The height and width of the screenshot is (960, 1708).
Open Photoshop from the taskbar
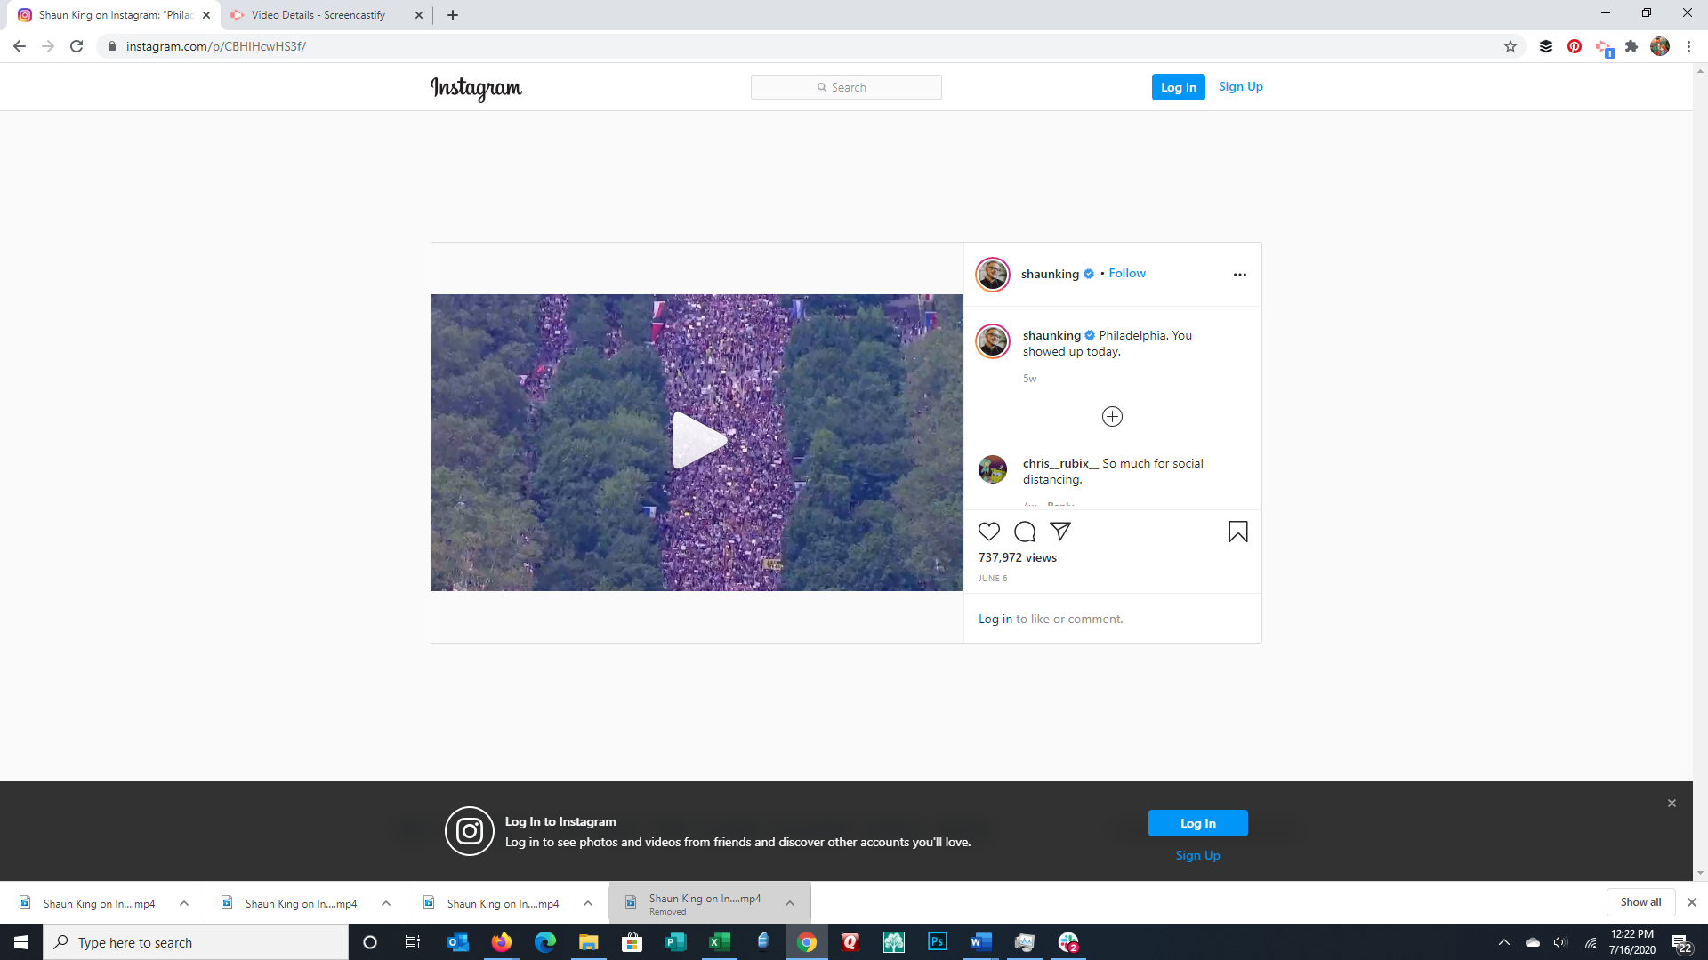tap(937, 942)
